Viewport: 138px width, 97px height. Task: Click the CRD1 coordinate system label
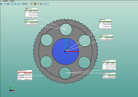coord(69,49)
